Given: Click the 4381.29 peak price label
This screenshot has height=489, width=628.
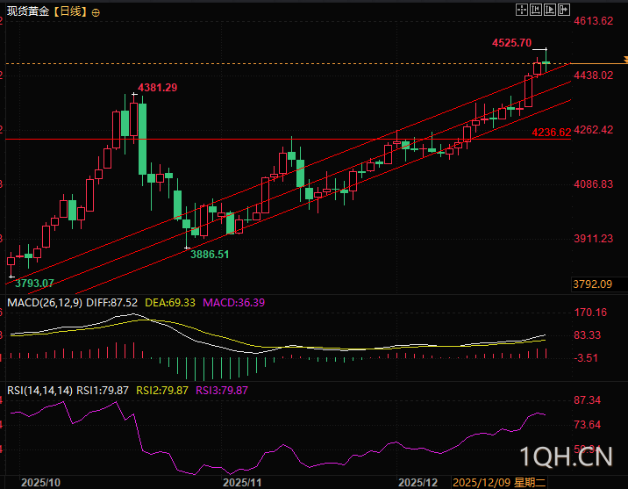Looking at the screenshot, I should [x=157, y=88].
